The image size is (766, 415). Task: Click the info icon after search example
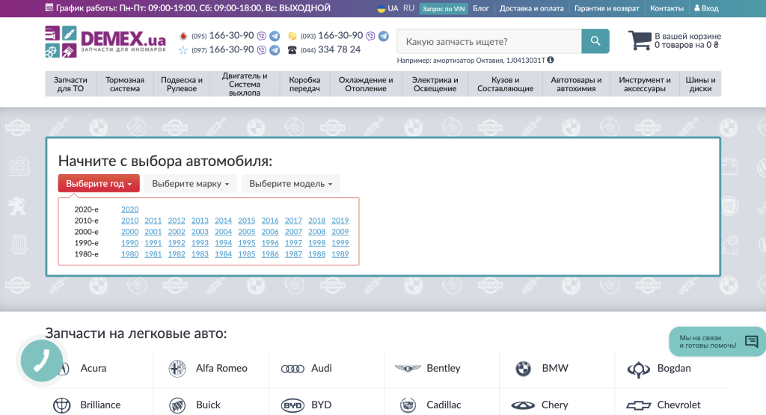click(551, 60)
